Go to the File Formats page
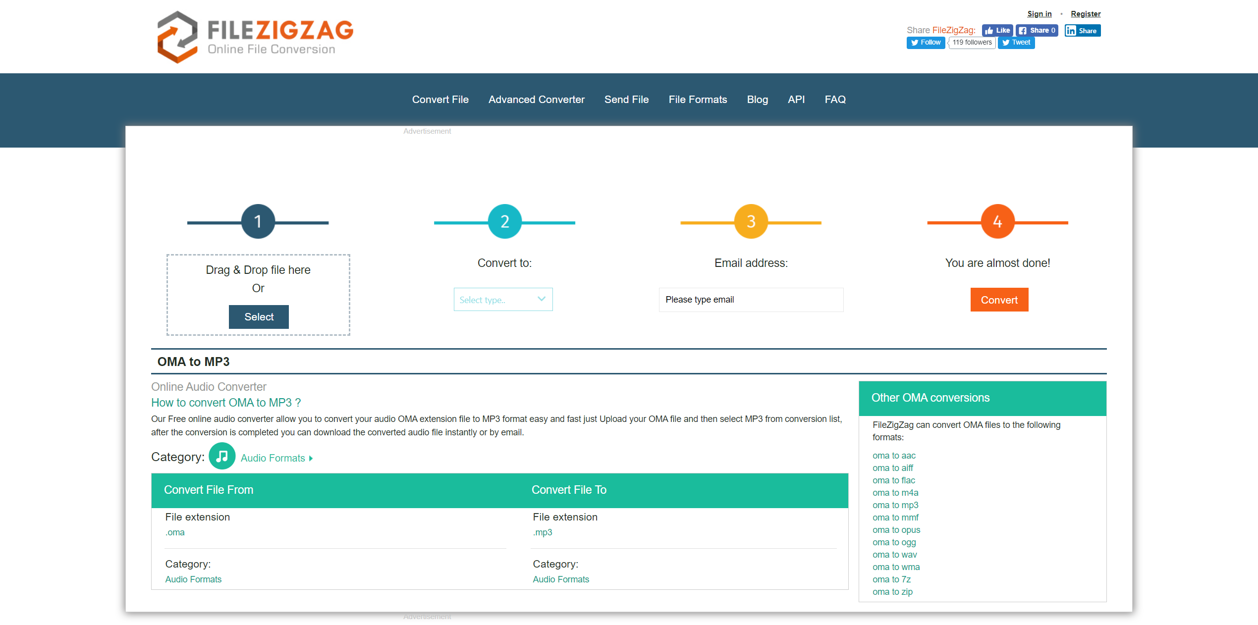The image size is (1258, 625). click(x=697, y=100)
